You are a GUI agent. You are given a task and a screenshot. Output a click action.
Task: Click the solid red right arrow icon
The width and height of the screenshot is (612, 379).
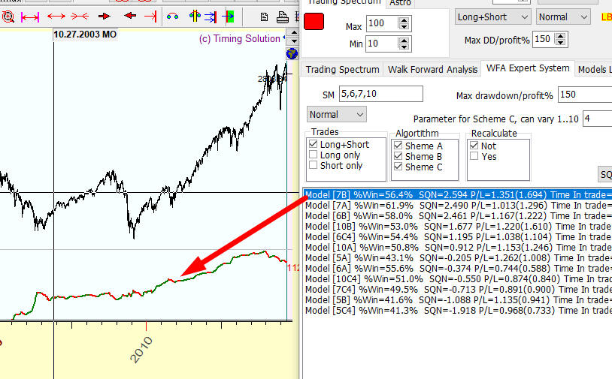(x=105, y=16)
